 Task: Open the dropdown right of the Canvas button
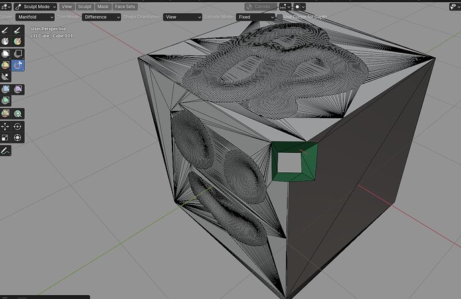tap(285, 7)
